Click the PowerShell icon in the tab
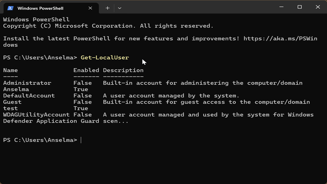This screenshot has height=184, width=327. 10,8
